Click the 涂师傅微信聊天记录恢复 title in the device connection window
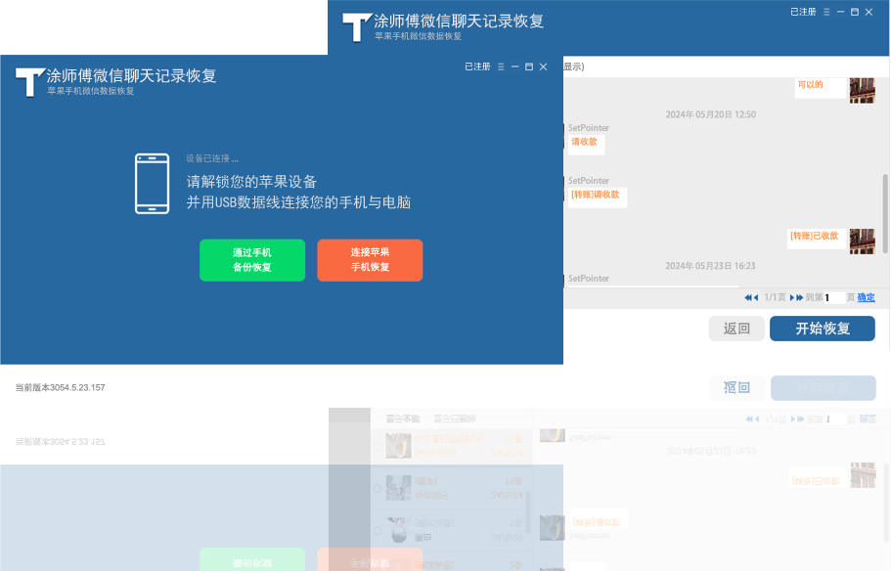 point(131,75)
